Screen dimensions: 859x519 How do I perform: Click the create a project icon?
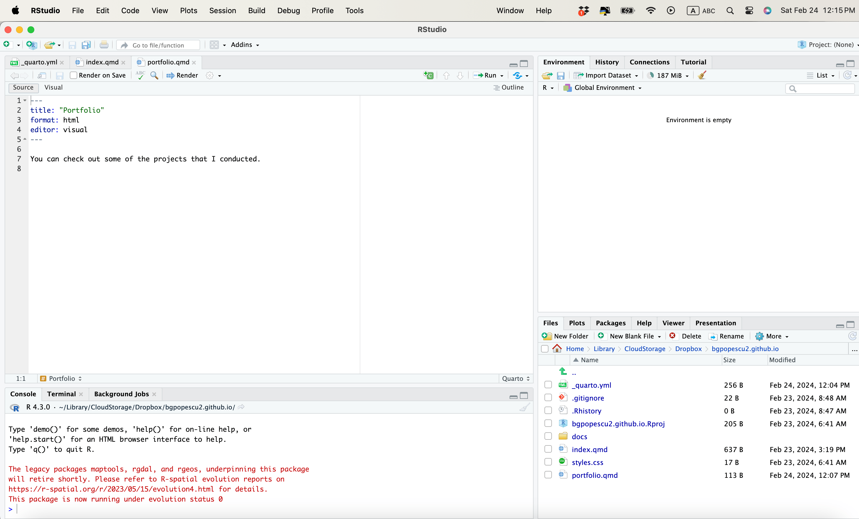pyautogui.click(x=31, y=45)
